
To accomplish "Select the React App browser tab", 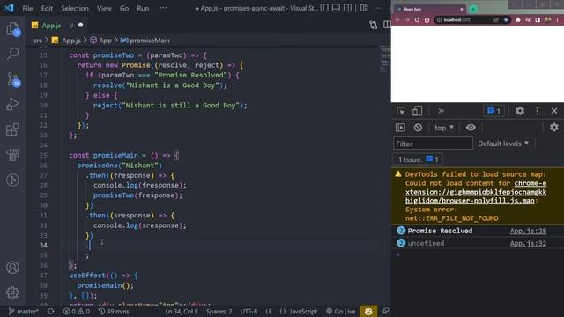I will (x=430, y=9).
